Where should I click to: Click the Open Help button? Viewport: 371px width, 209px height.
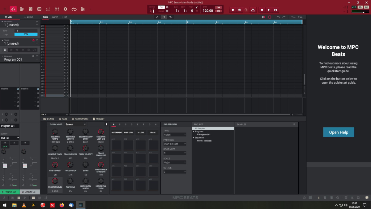(x=339, y=132)
